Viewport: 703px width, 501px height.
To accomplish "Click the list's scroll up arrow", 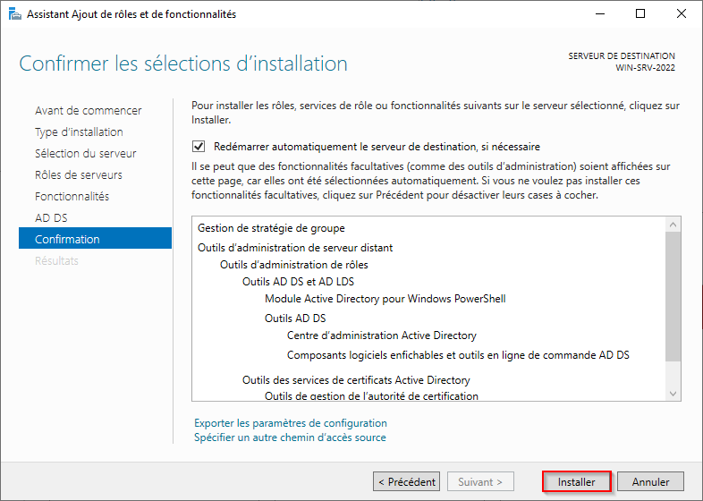I will pos(673,225).
